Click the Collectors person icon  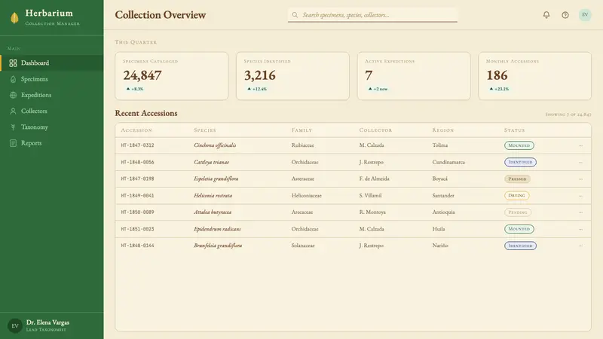pos(13,111)
